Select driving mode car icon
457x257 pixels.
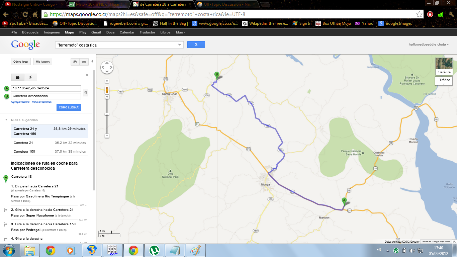pos(17,77)
